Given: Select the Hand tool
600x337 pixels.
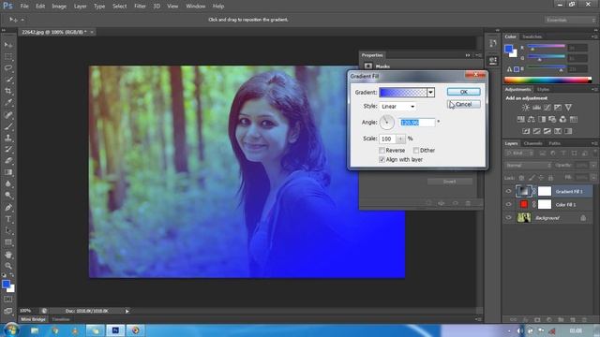Looking at the screenshot, I should point(8,255).
